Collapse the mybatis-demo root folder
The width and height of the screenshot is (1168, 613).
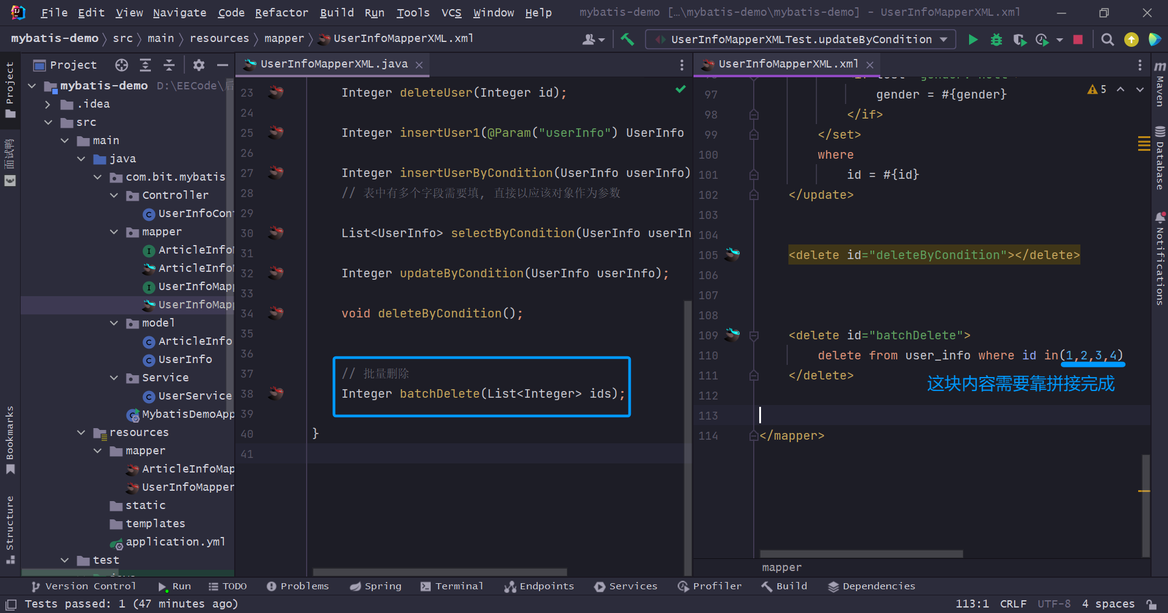point(32,86)
